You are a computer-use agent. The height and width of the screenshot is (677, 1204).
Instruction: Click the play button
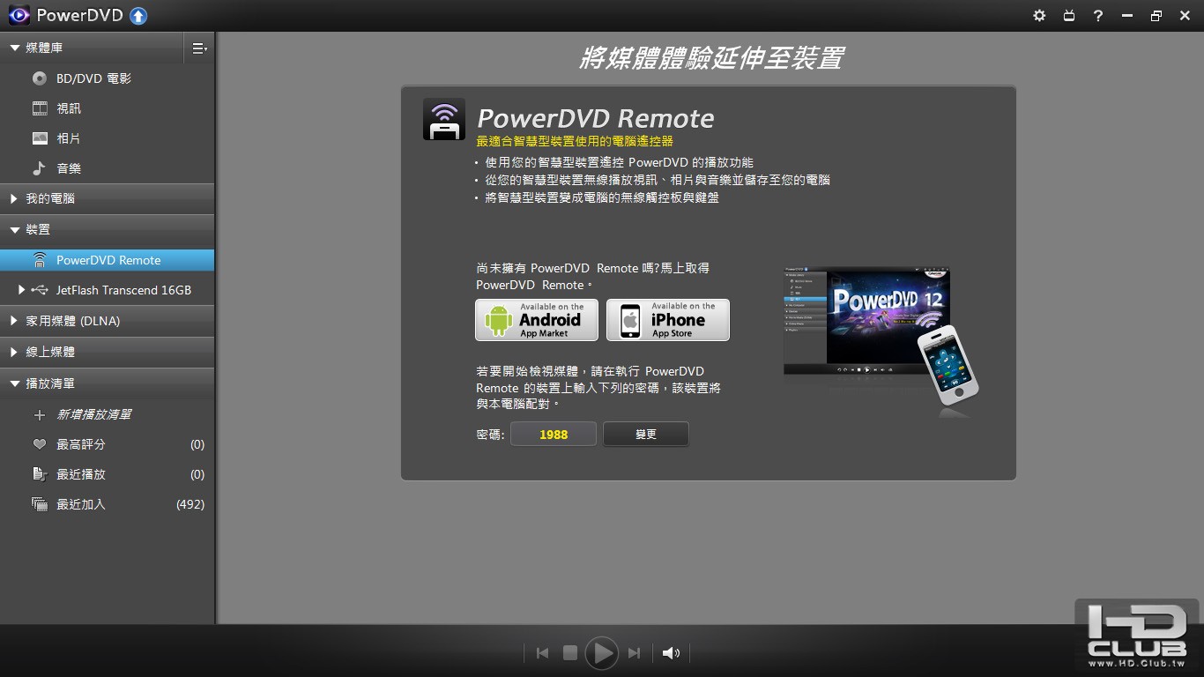602,653
